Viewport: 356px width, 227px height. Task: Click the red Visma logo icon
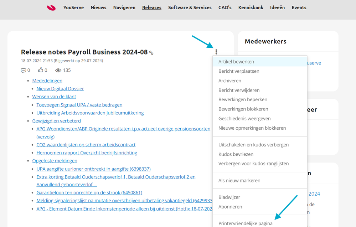51,8
